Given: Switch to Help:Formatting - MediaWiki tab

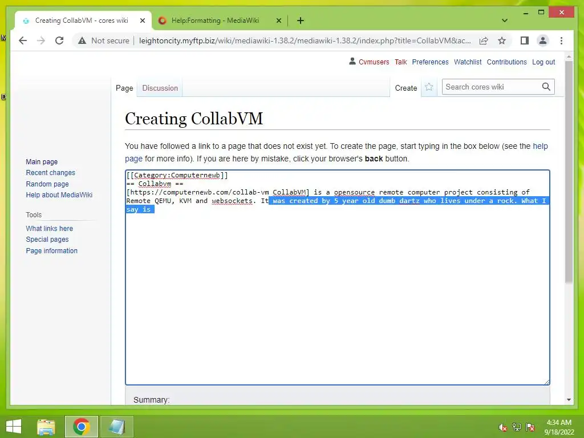Looking at the screenshot, I should point(215,21).
